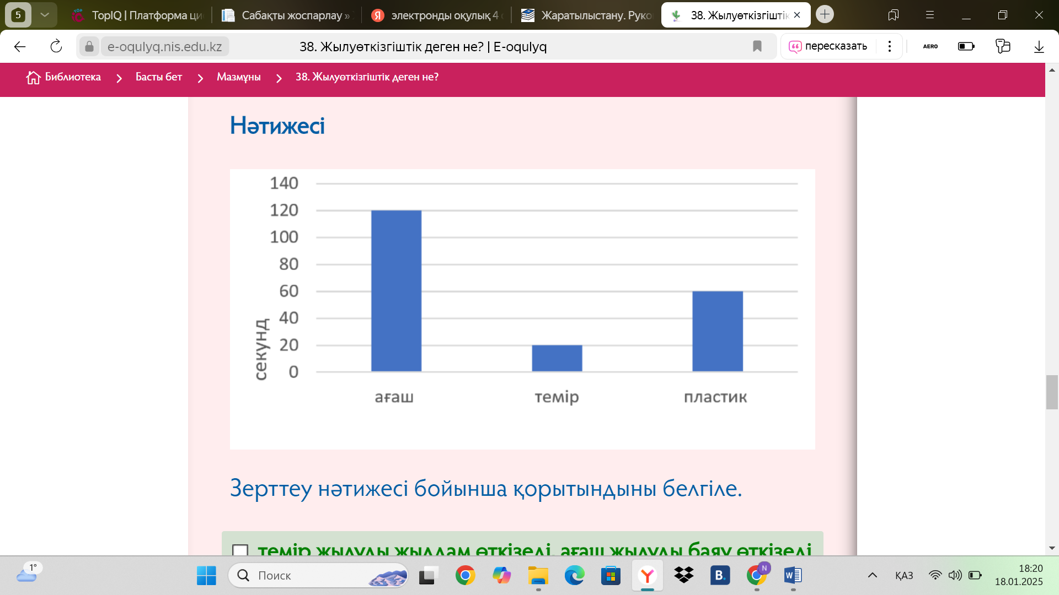Click the bookmark icon in the address bar

757,47
